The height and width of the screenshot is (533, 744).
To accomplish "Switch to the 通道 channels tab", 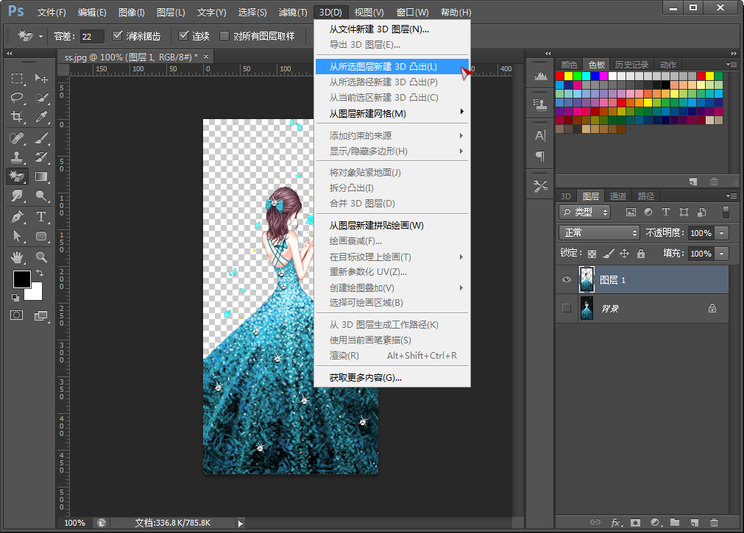I will (618, 196).
